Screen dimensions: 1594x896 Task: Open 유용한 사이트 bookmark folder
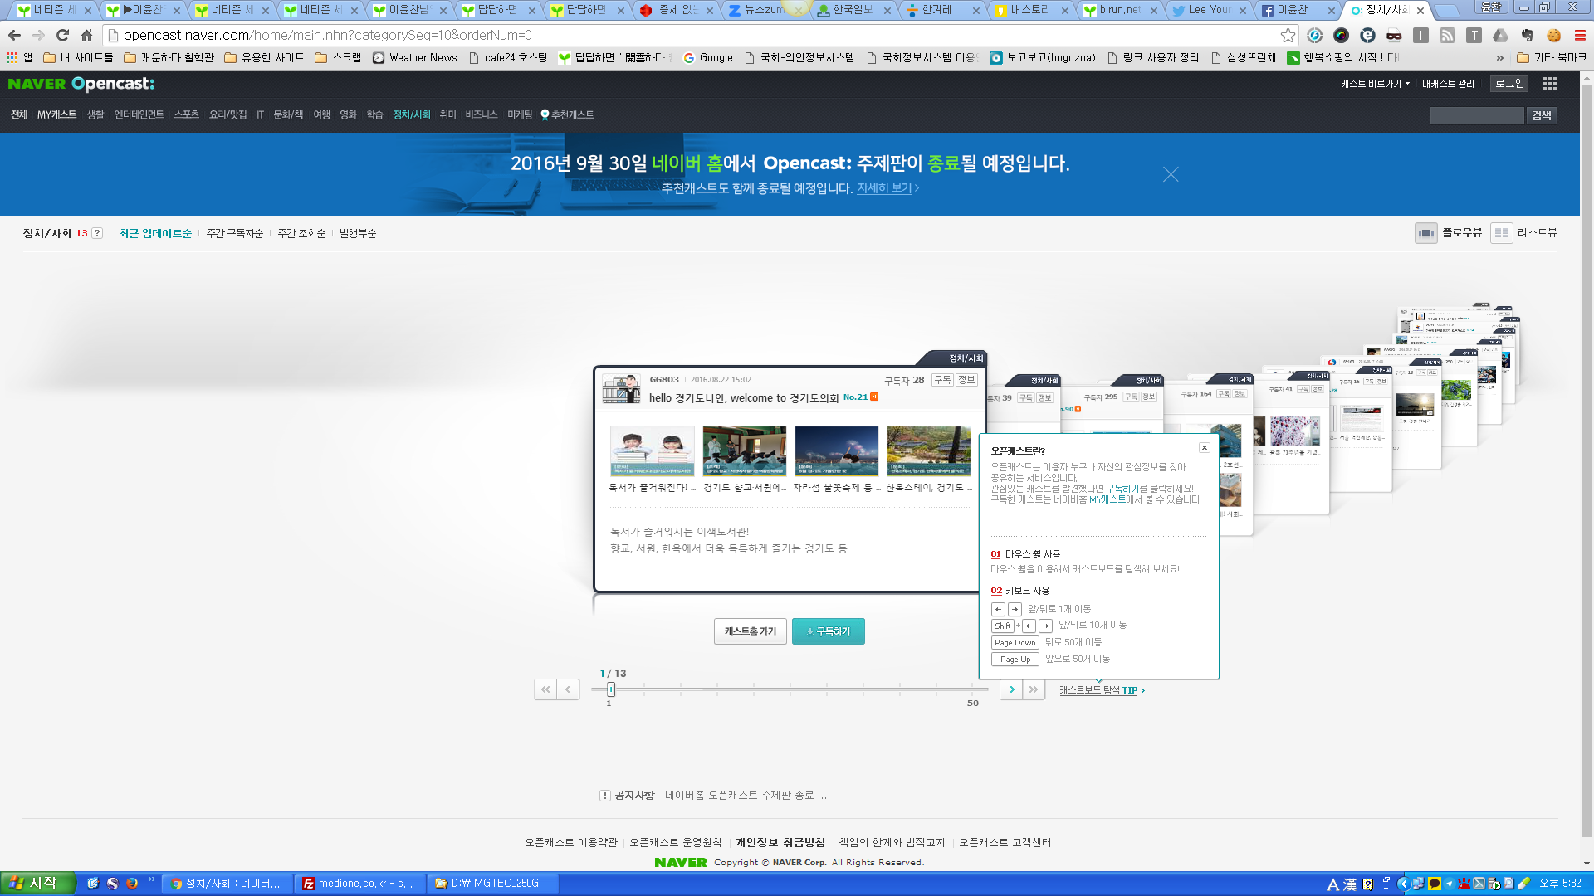(x=264, y=58)
